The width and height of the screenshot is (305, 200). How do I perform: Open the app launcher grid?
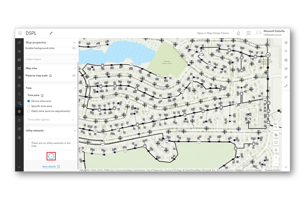pos(248,33)
